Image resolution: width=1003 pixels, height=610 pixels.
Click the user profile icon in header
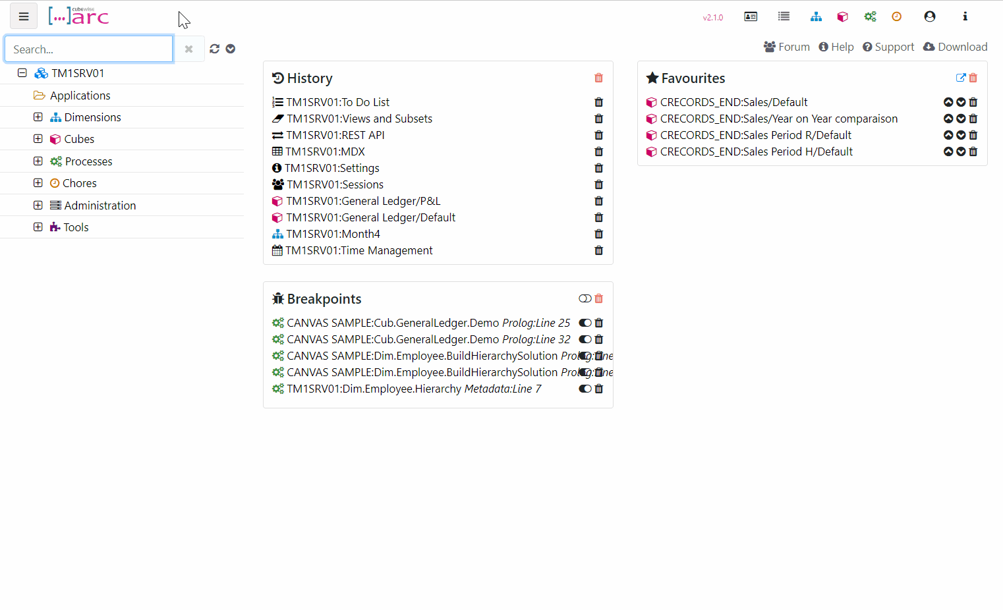[929, 16]
